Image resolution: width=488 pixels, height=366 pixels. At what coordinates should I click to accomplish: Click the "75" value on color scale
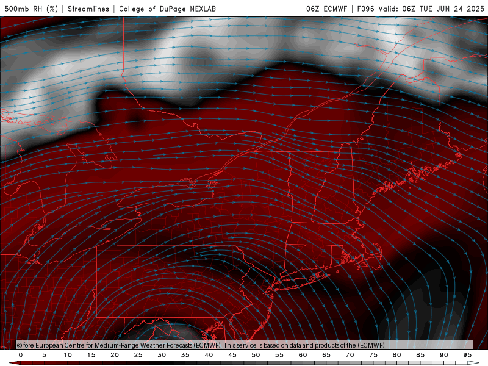[x=373, y=355]
